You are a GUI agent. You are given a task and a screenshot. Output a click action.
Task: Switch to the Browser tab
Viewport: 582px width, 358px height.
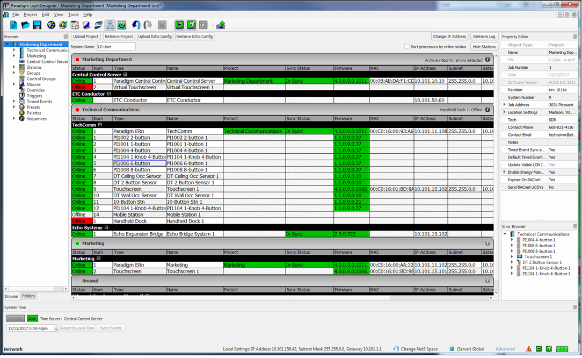tap(11, 296)
